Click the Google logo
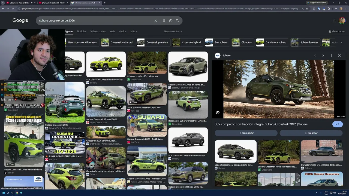The image size is (349, 196). 20,20
